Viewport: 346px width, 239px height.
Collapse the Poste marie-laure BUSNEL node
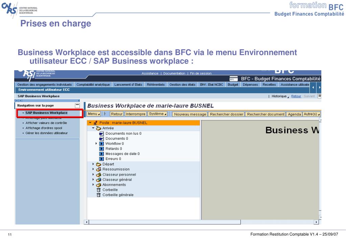pyautogui.click(x=90, y=123)
